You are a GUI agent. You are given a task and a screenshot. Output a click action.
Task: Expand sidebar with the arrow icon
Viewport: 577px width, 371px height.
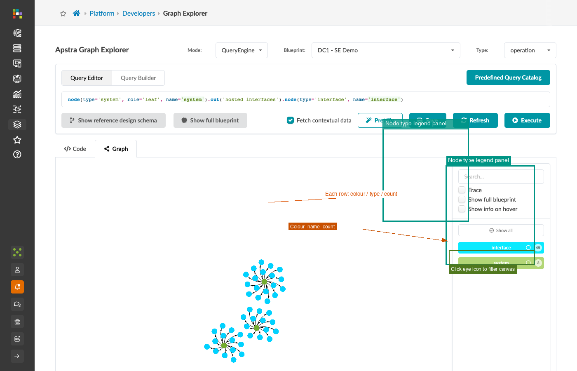click(x=17, y=356)
